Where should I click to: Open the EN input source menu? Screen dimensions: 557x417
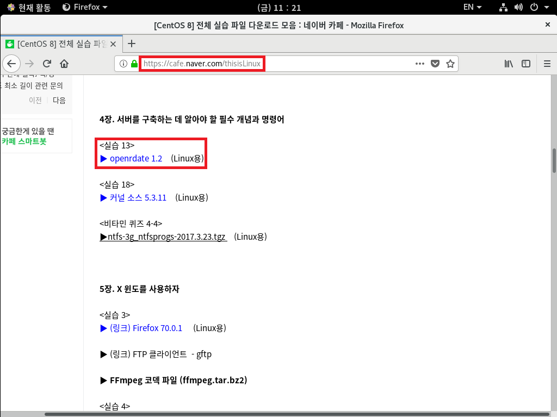pyautogui.click(x=473, y=7)
